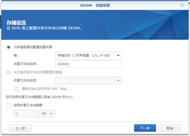Cancel the wizard with 取消
Screen dimensions: 190x136
(169, 128)
